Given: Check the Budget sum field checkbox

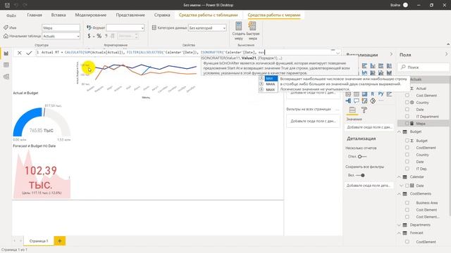Looking at the screenshot, I should pos(407,141).
